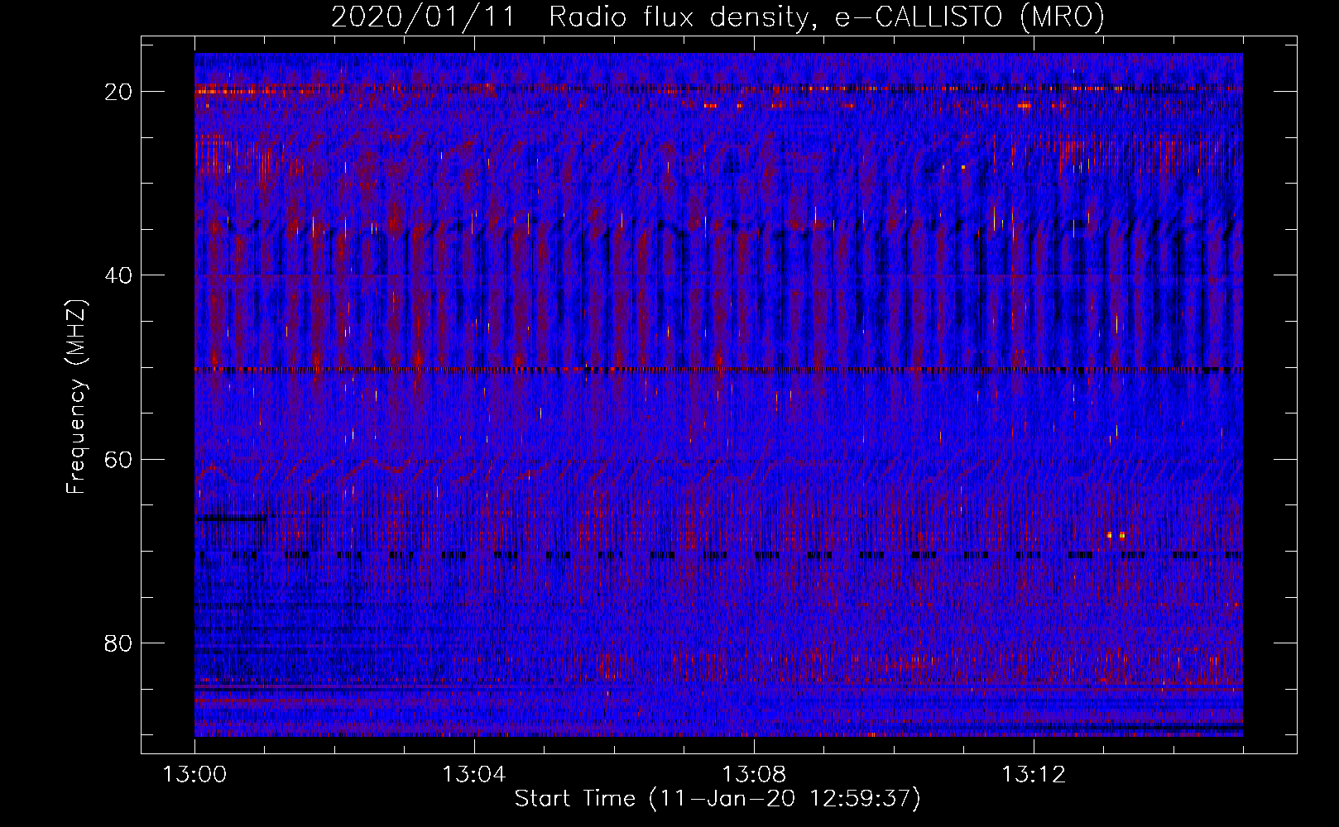Image resolution: width=1339 pixels, height=827 pixels.
Task: Click the 13:04 time tick label
Action: click(474, 775)
